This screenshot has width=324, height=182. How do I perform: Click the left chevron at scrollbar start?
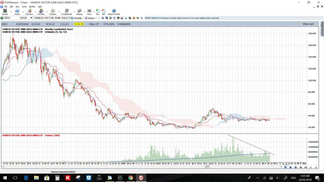click(3, 167)
